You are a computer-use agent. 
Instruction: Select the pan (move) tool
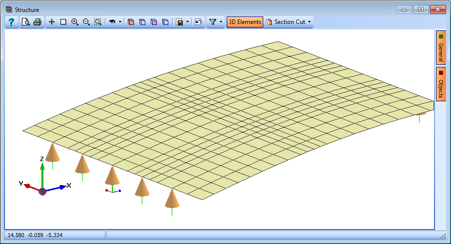pos(52,22)
